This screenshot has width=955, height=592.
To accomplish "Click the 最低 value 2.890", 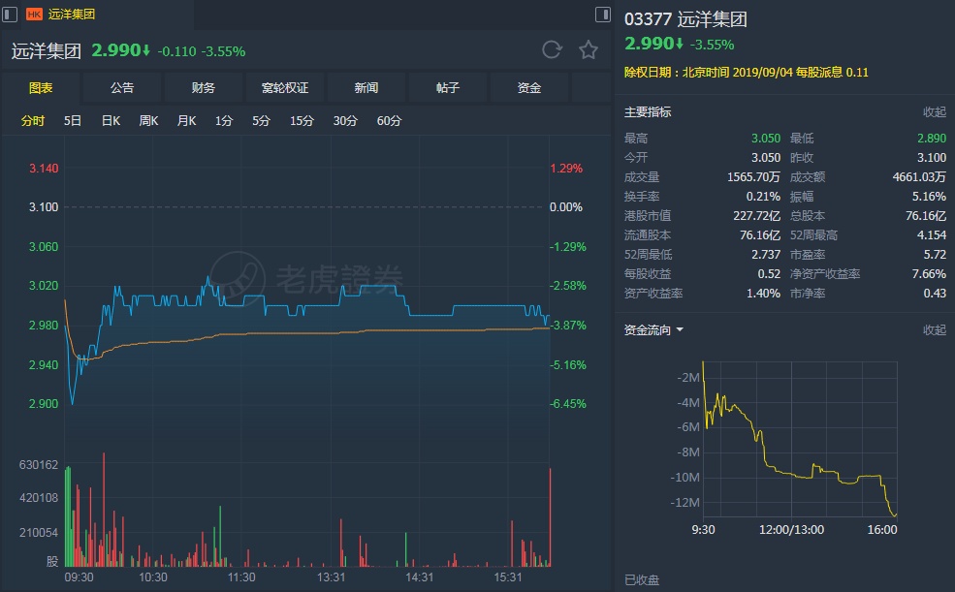I will 932,139.
